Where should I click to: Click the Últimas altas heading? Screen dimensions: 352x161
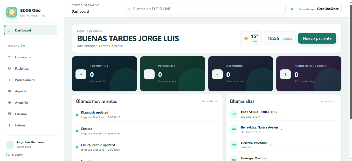click(x=242, y=101)
